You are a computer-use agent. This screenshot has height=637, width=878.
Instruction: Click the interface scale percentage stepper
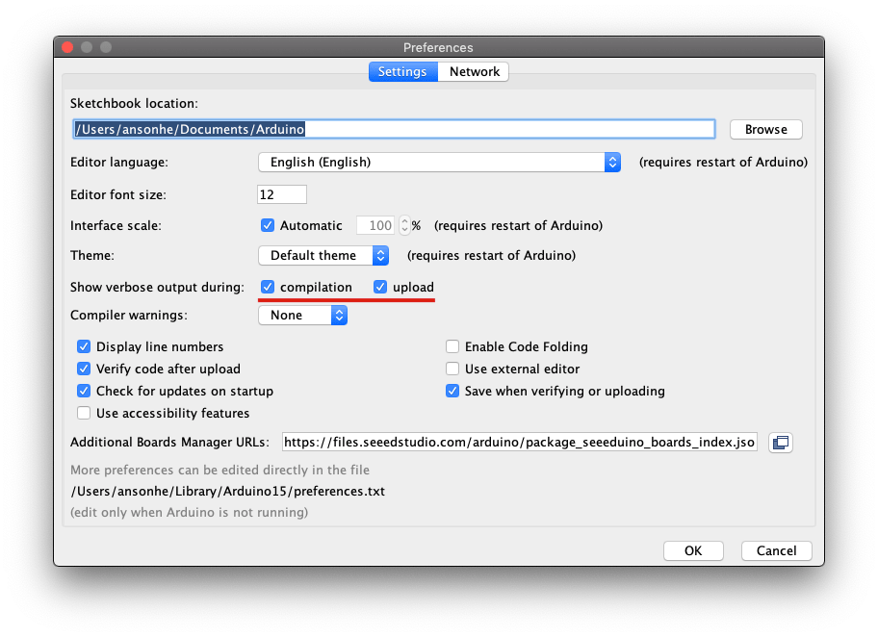click(404, 226)
